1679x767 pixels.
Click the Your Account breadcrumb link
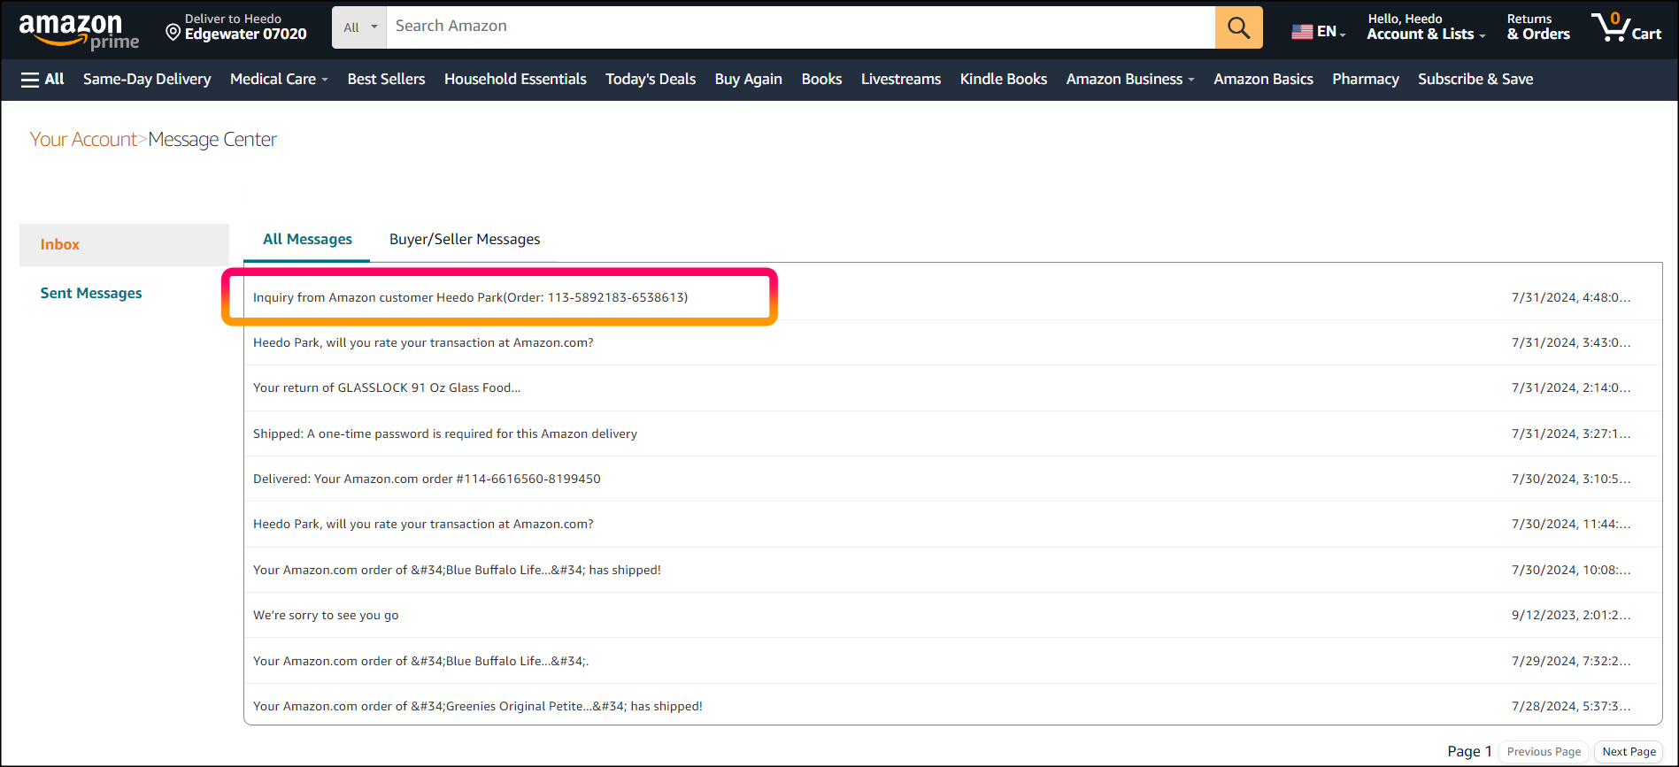[83, 140]
